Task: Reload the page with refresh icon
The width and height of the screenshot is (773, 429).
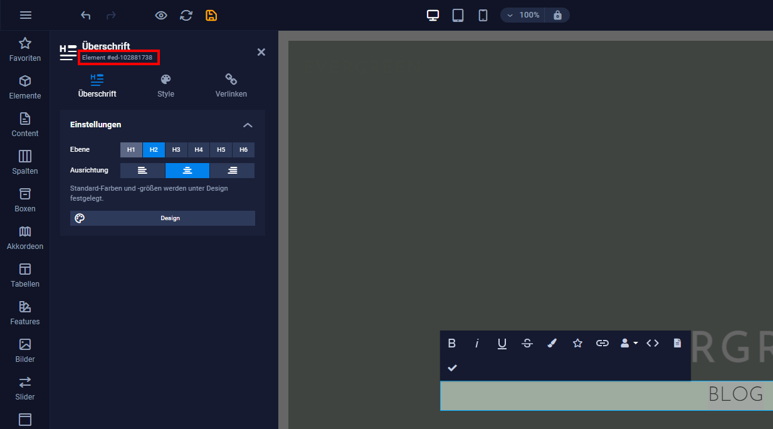Action: 186,15
